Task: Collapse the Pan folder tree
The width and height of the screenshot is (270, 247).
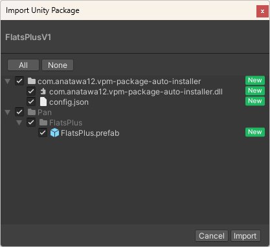Action: pyautogui.click(x=8, y=113)
